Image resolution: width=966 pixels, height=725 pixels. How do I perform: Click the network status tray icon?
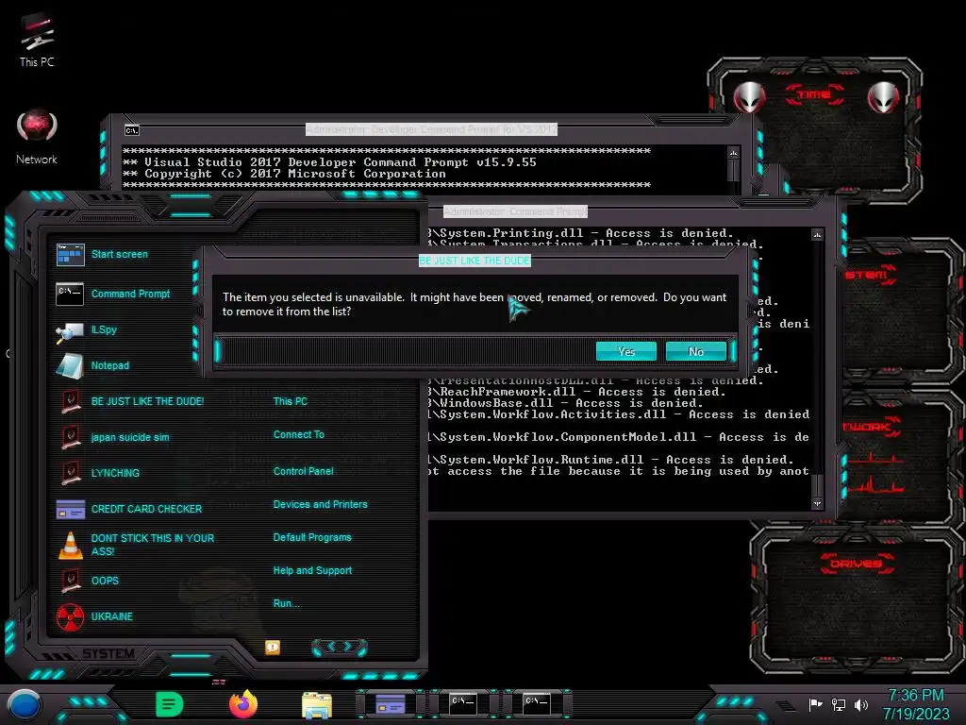(838, 704)
